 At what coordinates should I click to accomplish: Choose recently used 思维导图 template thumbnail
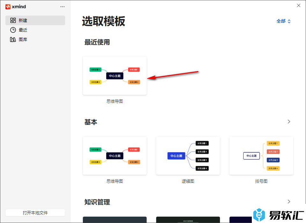pyautogui.click(x=115, y=76)
